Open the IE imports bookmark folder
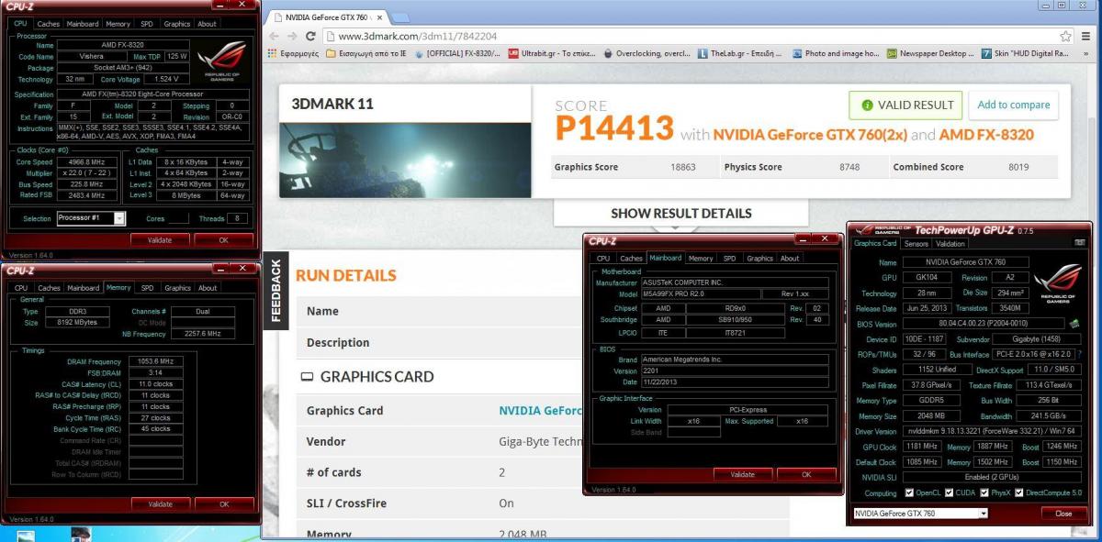This screenshot has width=1102, height=542. point(366,53)
